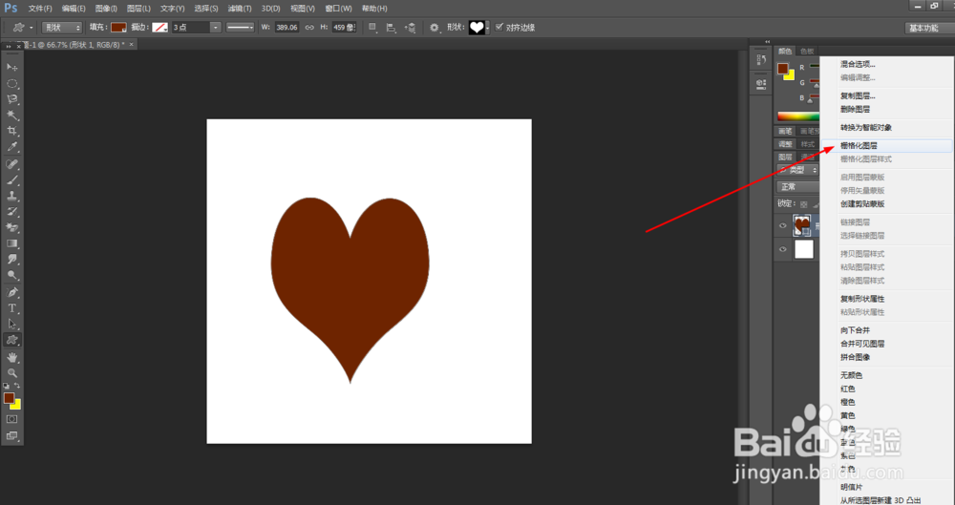The width and height of the screenshot is (955, 505).
Task: Select the Eyedropper tool
Action: [12, 147]
